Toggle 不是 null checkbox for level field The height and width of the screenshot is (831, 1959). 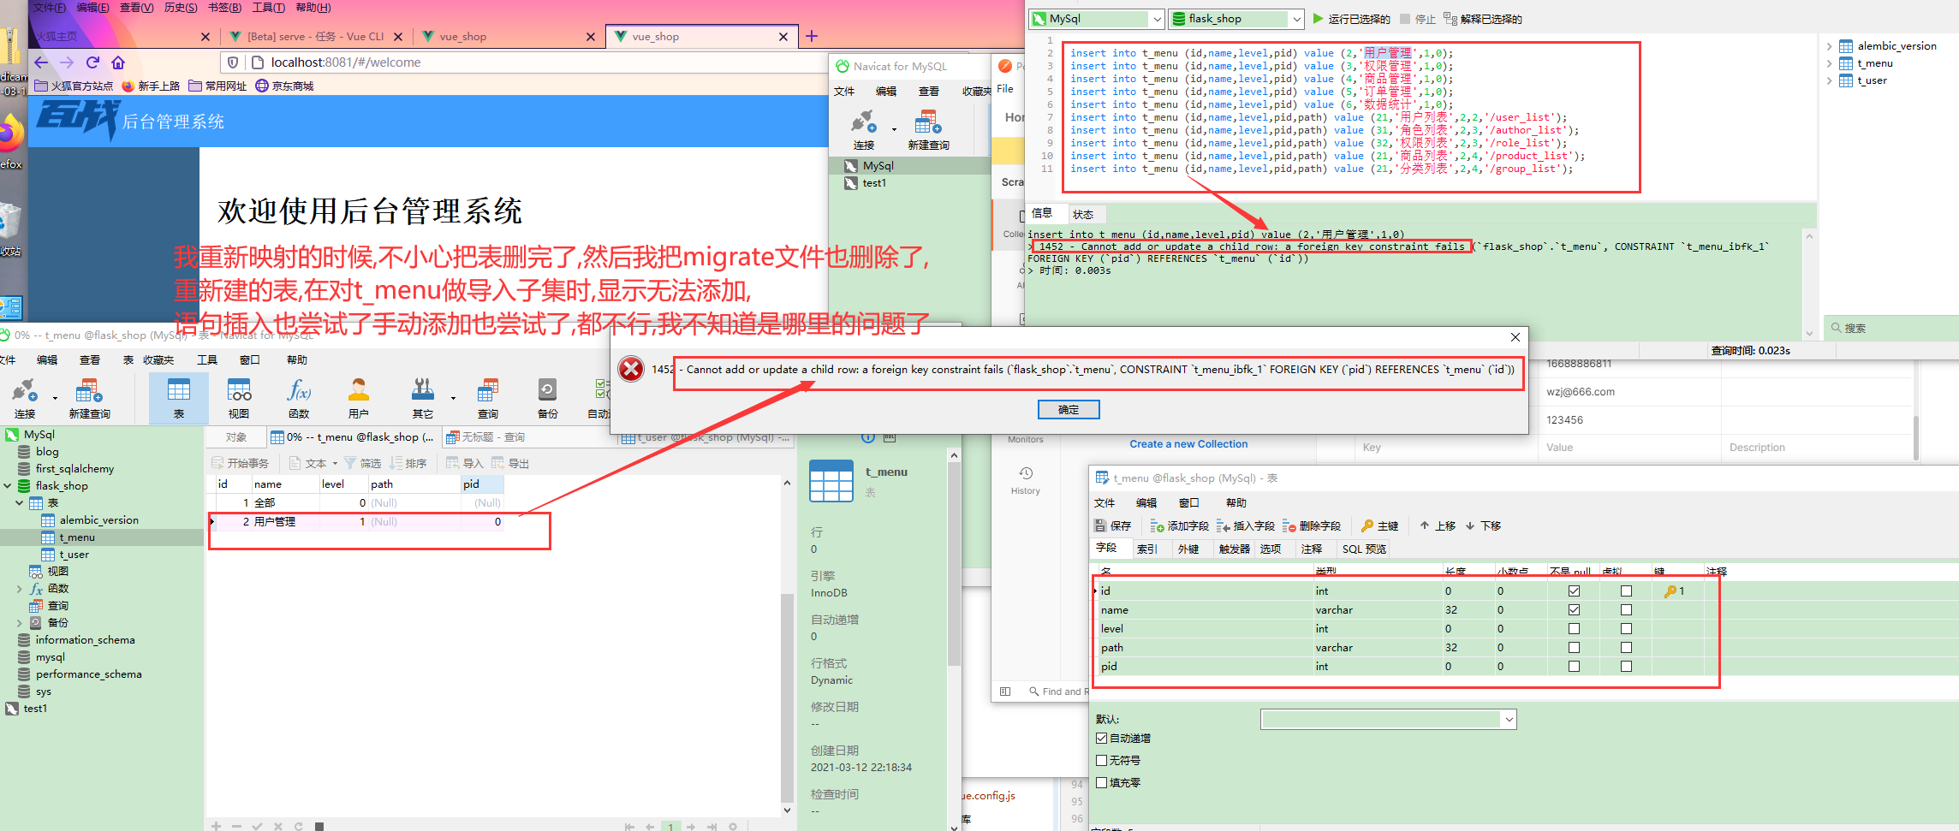[1574, 628]
